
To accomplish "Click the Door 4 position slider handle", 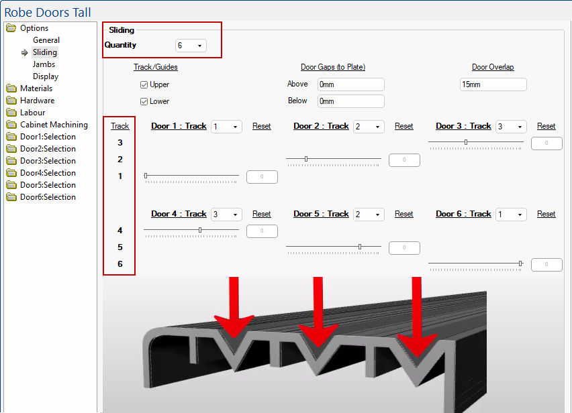I will [200, 230].
